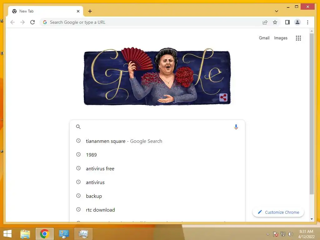320x240 pixels.
Task: Maximize the Chrome window
Action: (297, 7)
